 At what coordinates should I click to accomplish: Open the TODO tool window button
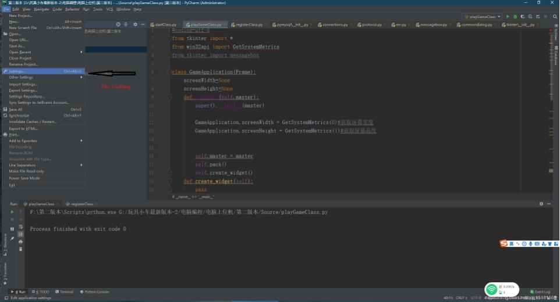40,292
